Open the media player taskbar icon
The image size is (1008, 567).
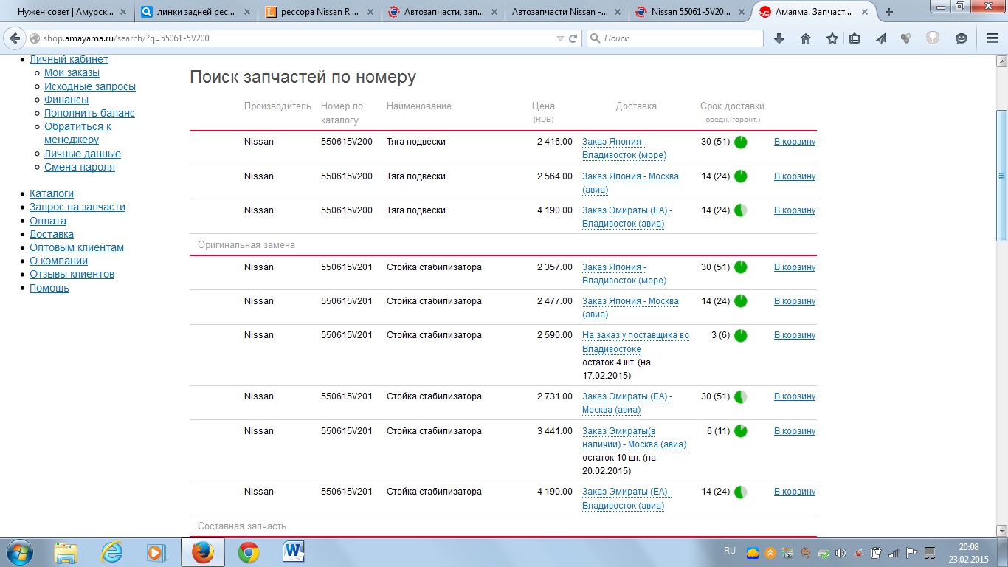click(156, 551)
